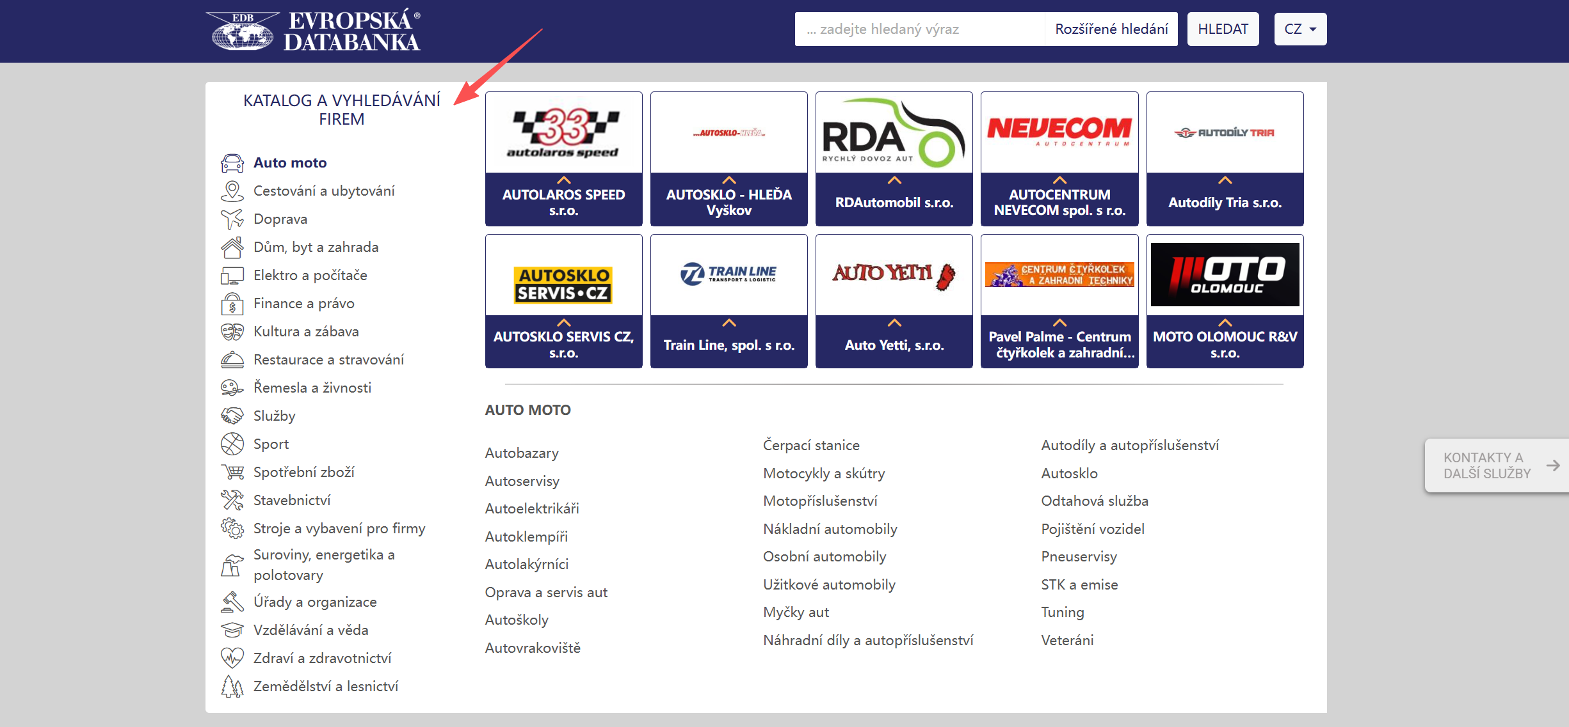Select the Sport category in sidebar
This screenshot has width=1569, height=727.
coord(271,444)
